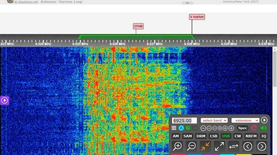Select USB demodulation mode
277x155 pixels.
pyautogui.click(x=226, y=136)
